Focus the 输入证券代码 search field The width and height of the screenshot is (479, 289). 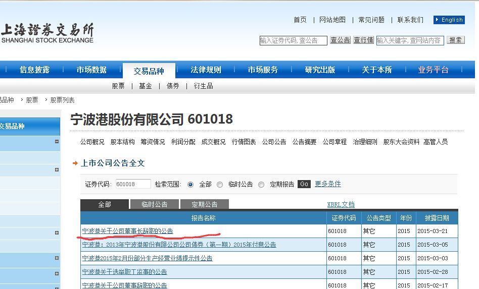(x=293, y=40)
